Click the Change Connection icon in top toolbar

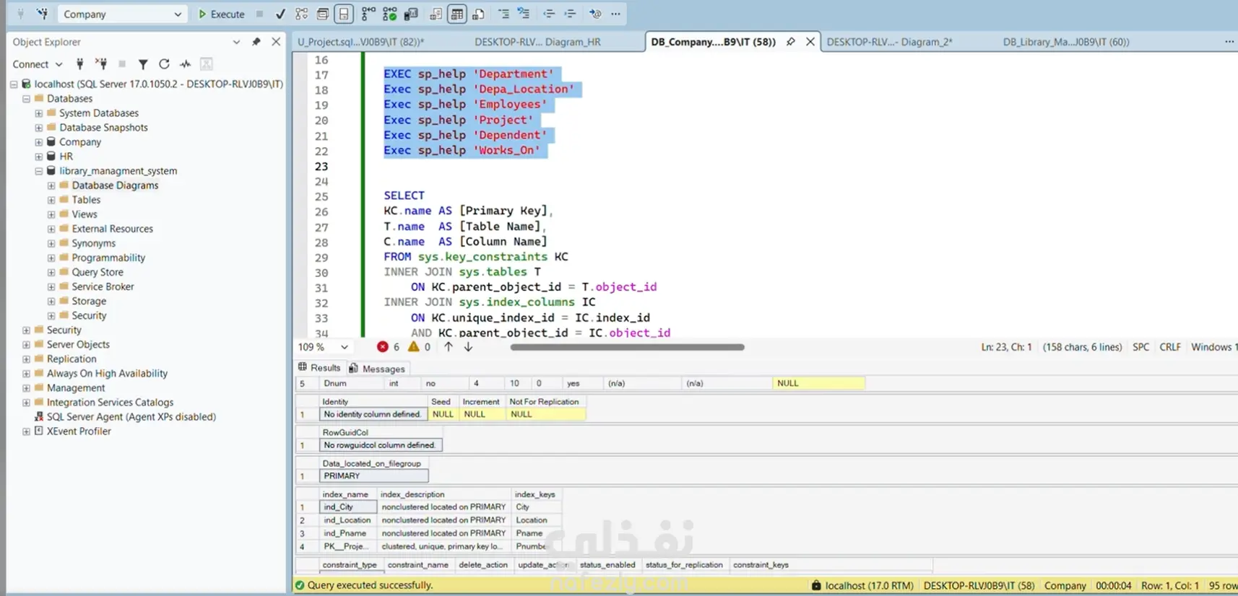pyautogui.click(x=43, y=14)
